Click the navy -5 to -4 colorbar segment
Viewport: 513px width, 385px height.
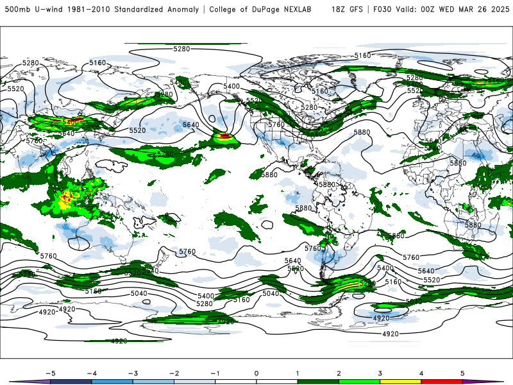[x=71, y=382]
